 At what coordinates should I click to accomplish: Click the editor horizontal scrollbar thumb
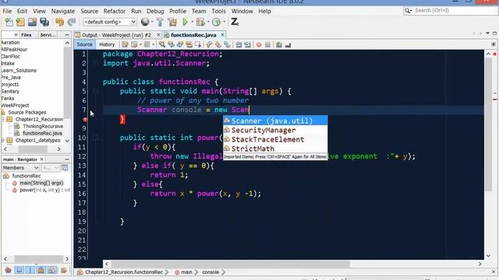coord(231,264)
